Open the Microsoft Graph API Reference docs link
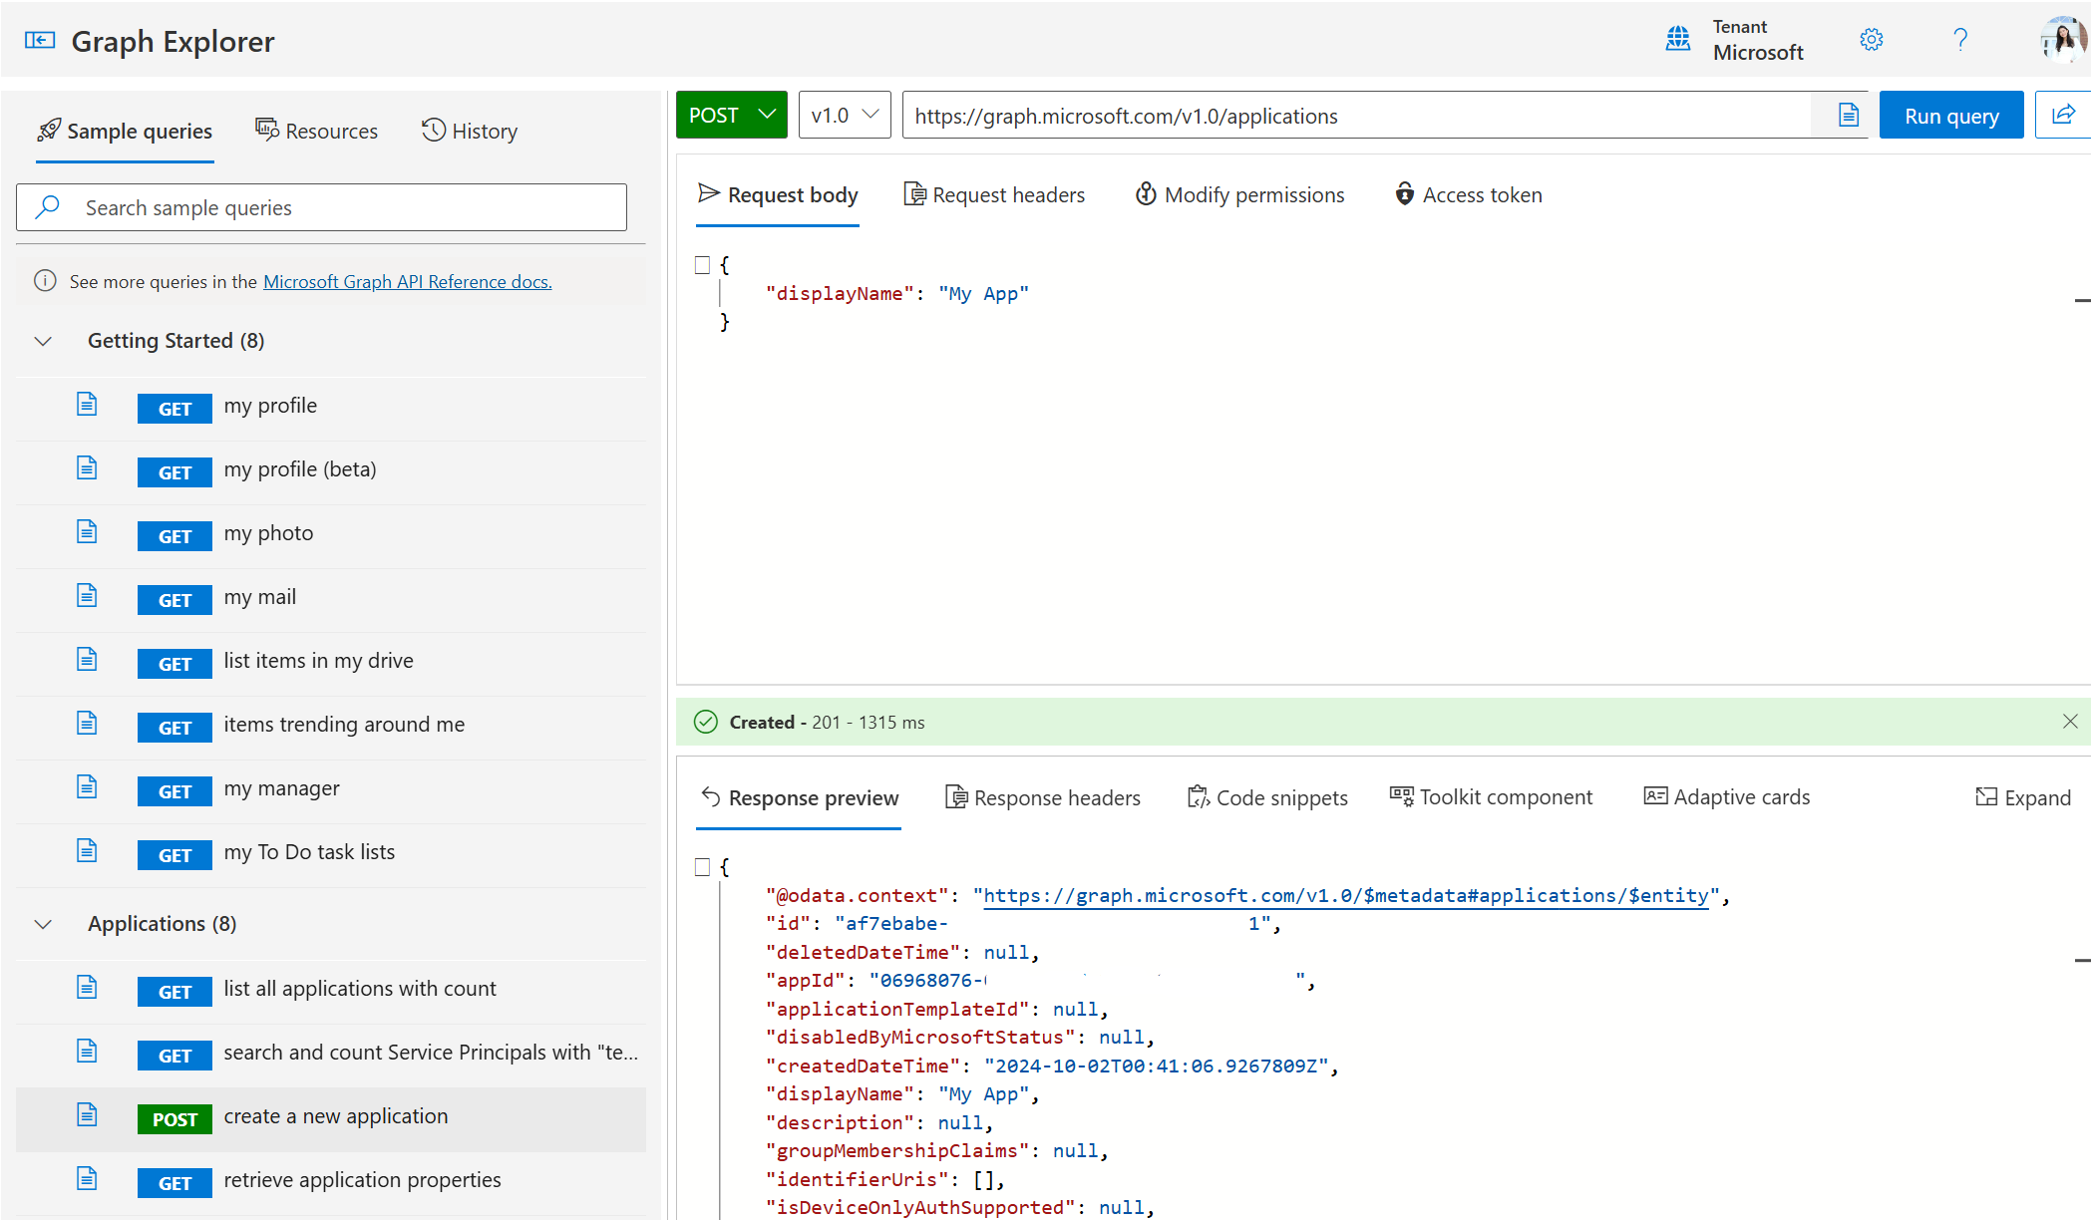 (x=407, y=281)
